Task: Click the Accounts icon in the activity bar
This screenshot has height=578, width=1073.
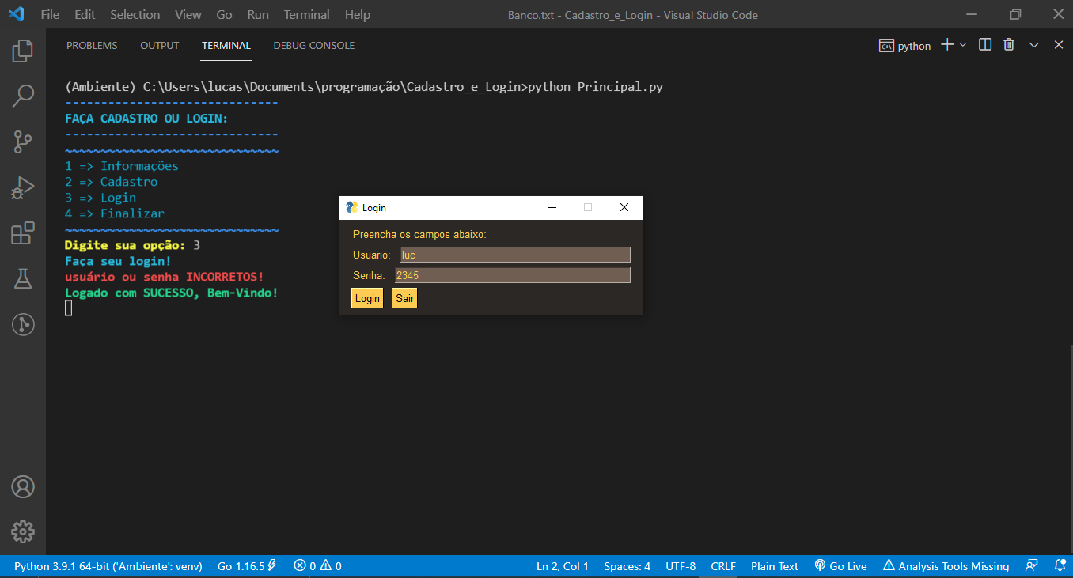Action: (22, 487)
